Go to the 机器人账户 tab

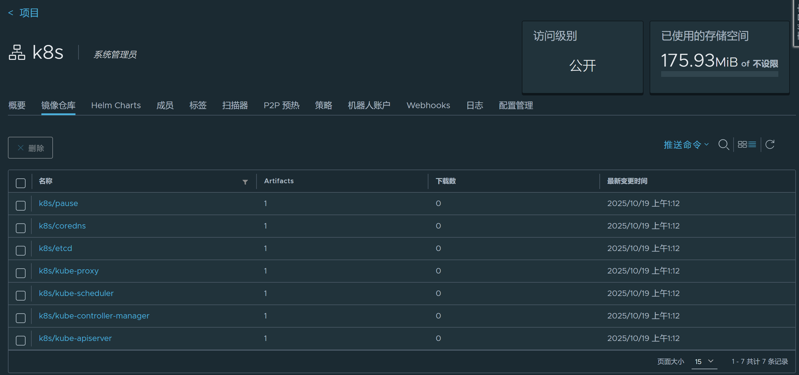(x=369, y=105)
